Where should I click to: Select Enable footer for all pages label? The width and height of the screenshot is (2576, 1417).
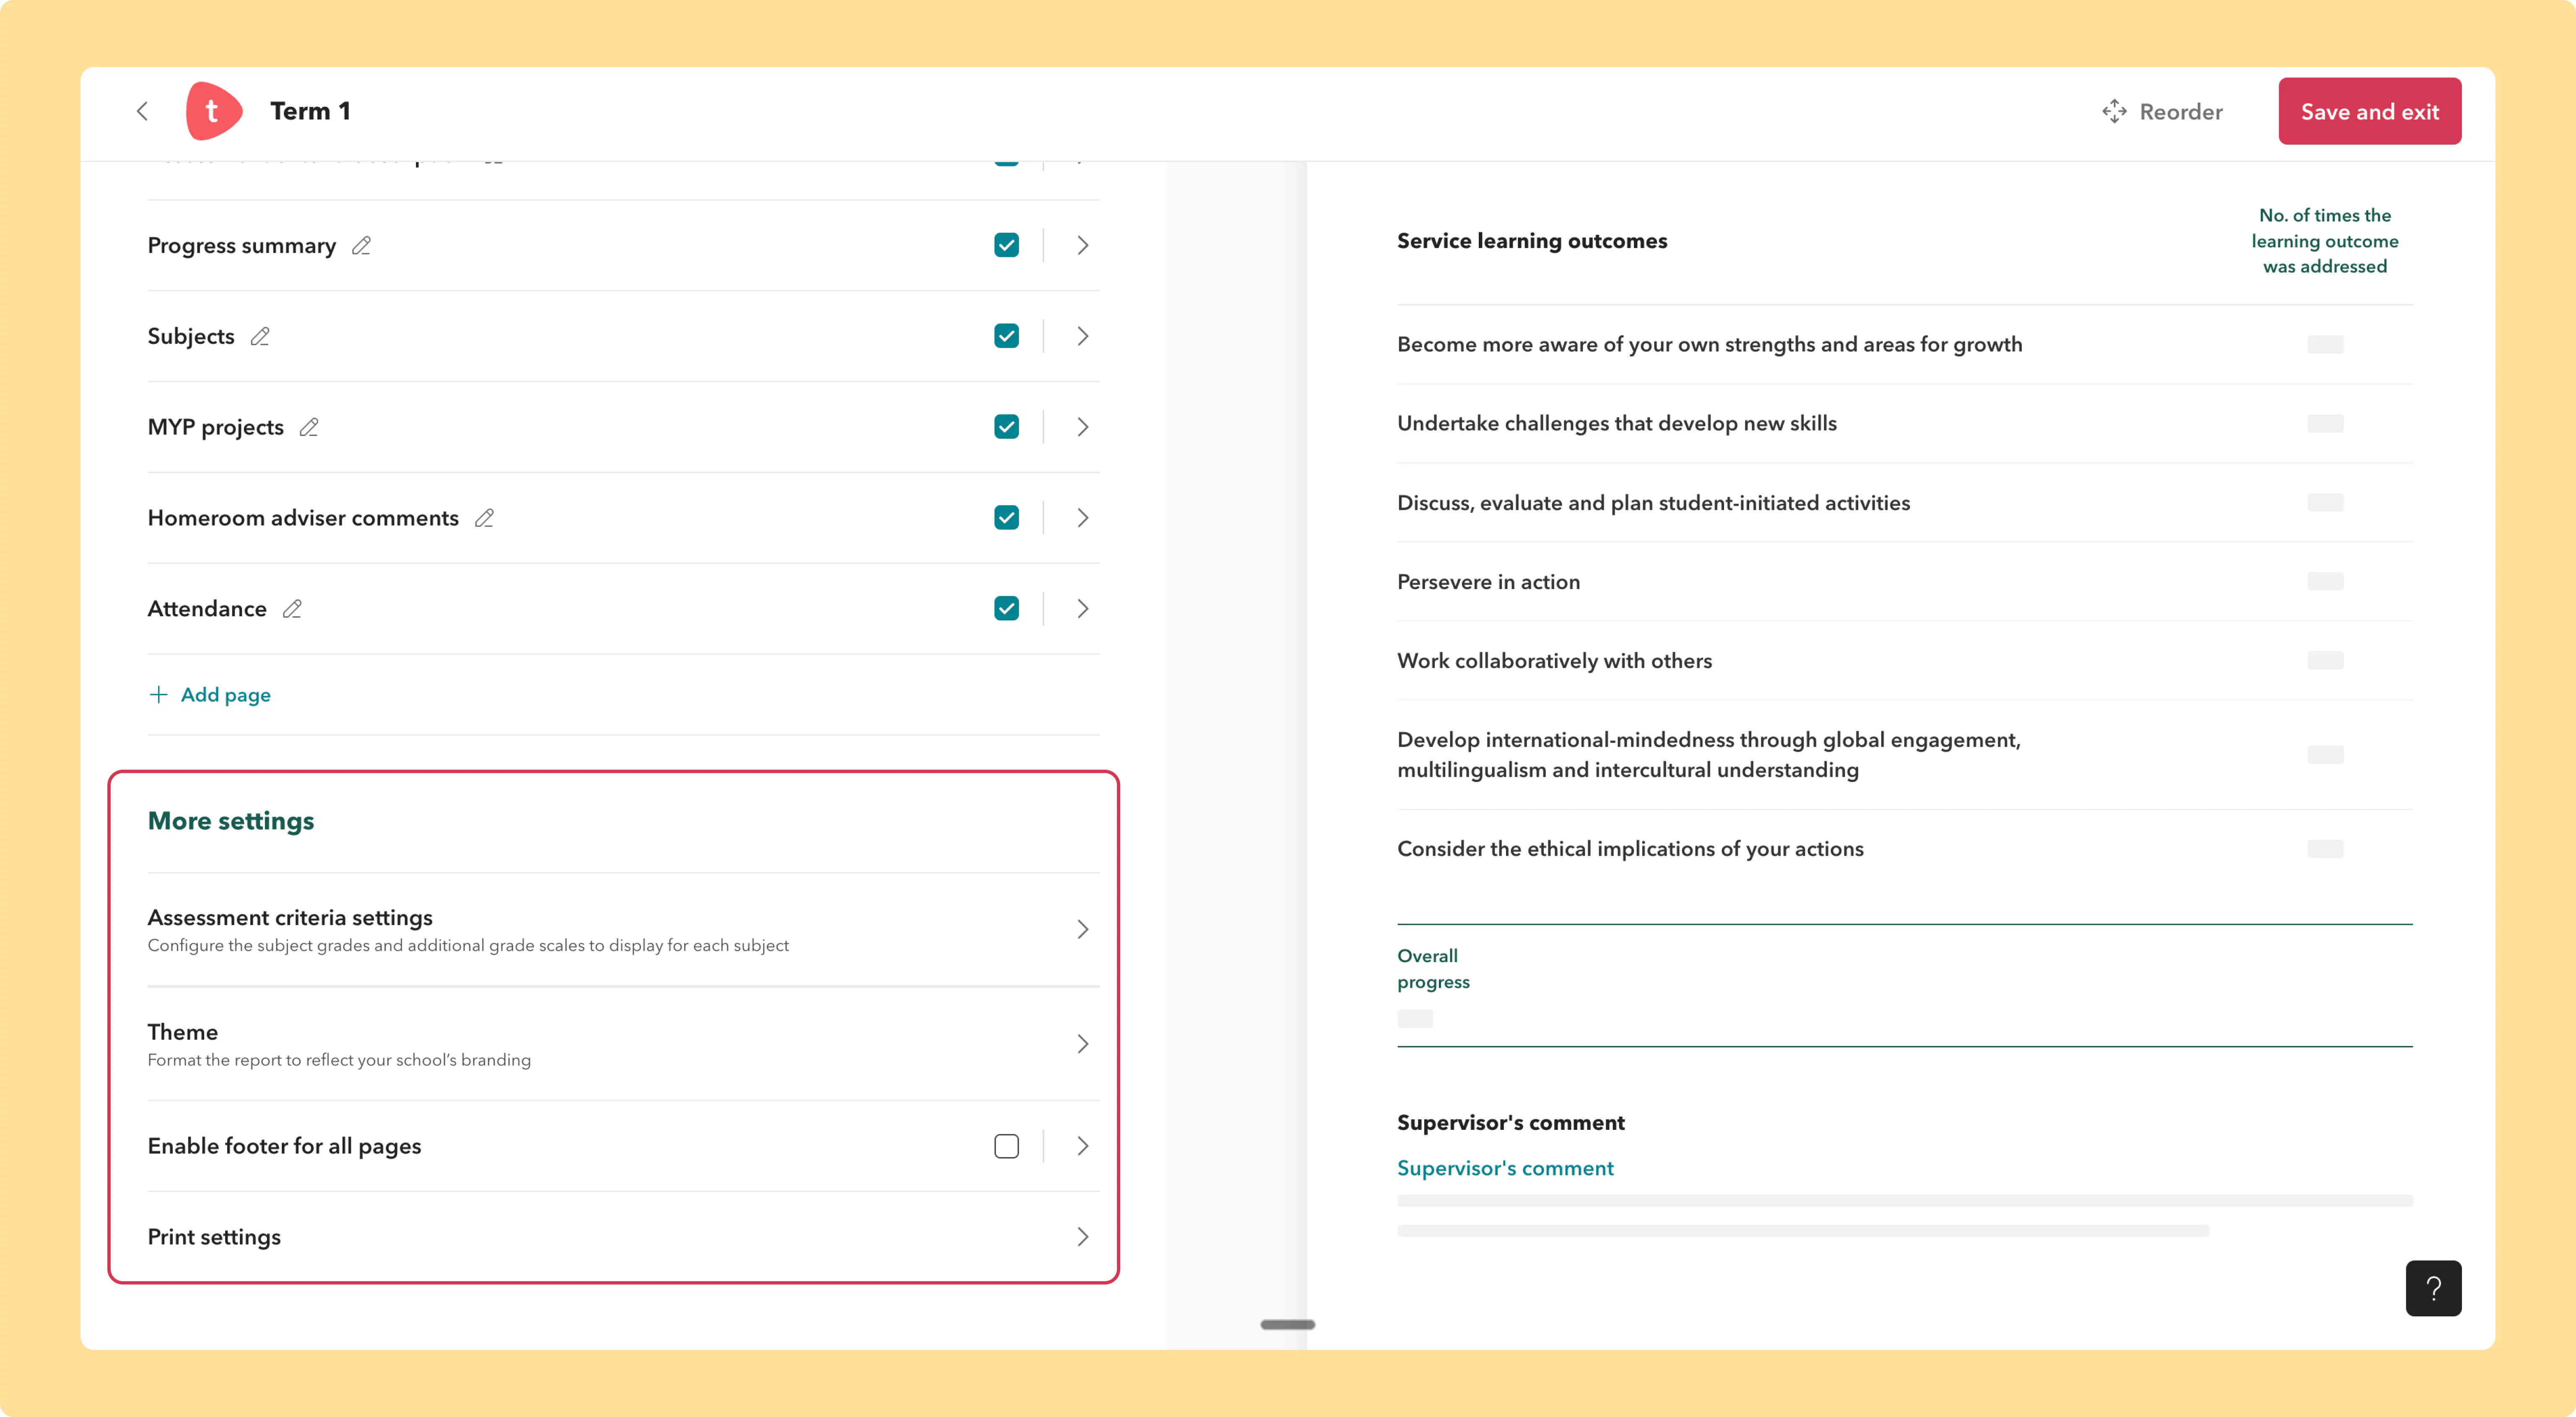[284, 1146]
